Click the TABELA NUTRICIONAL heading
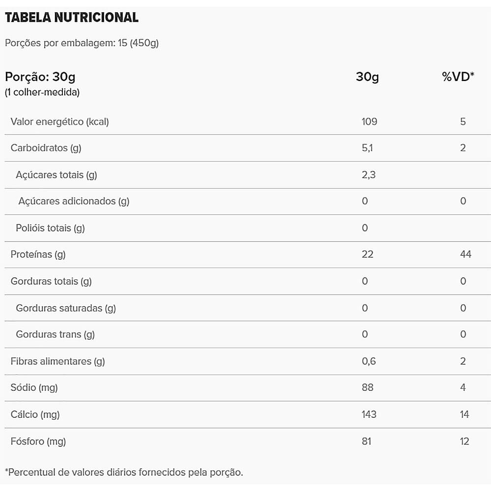This screenshot has height=491, width=491. [x=72, y=18]
